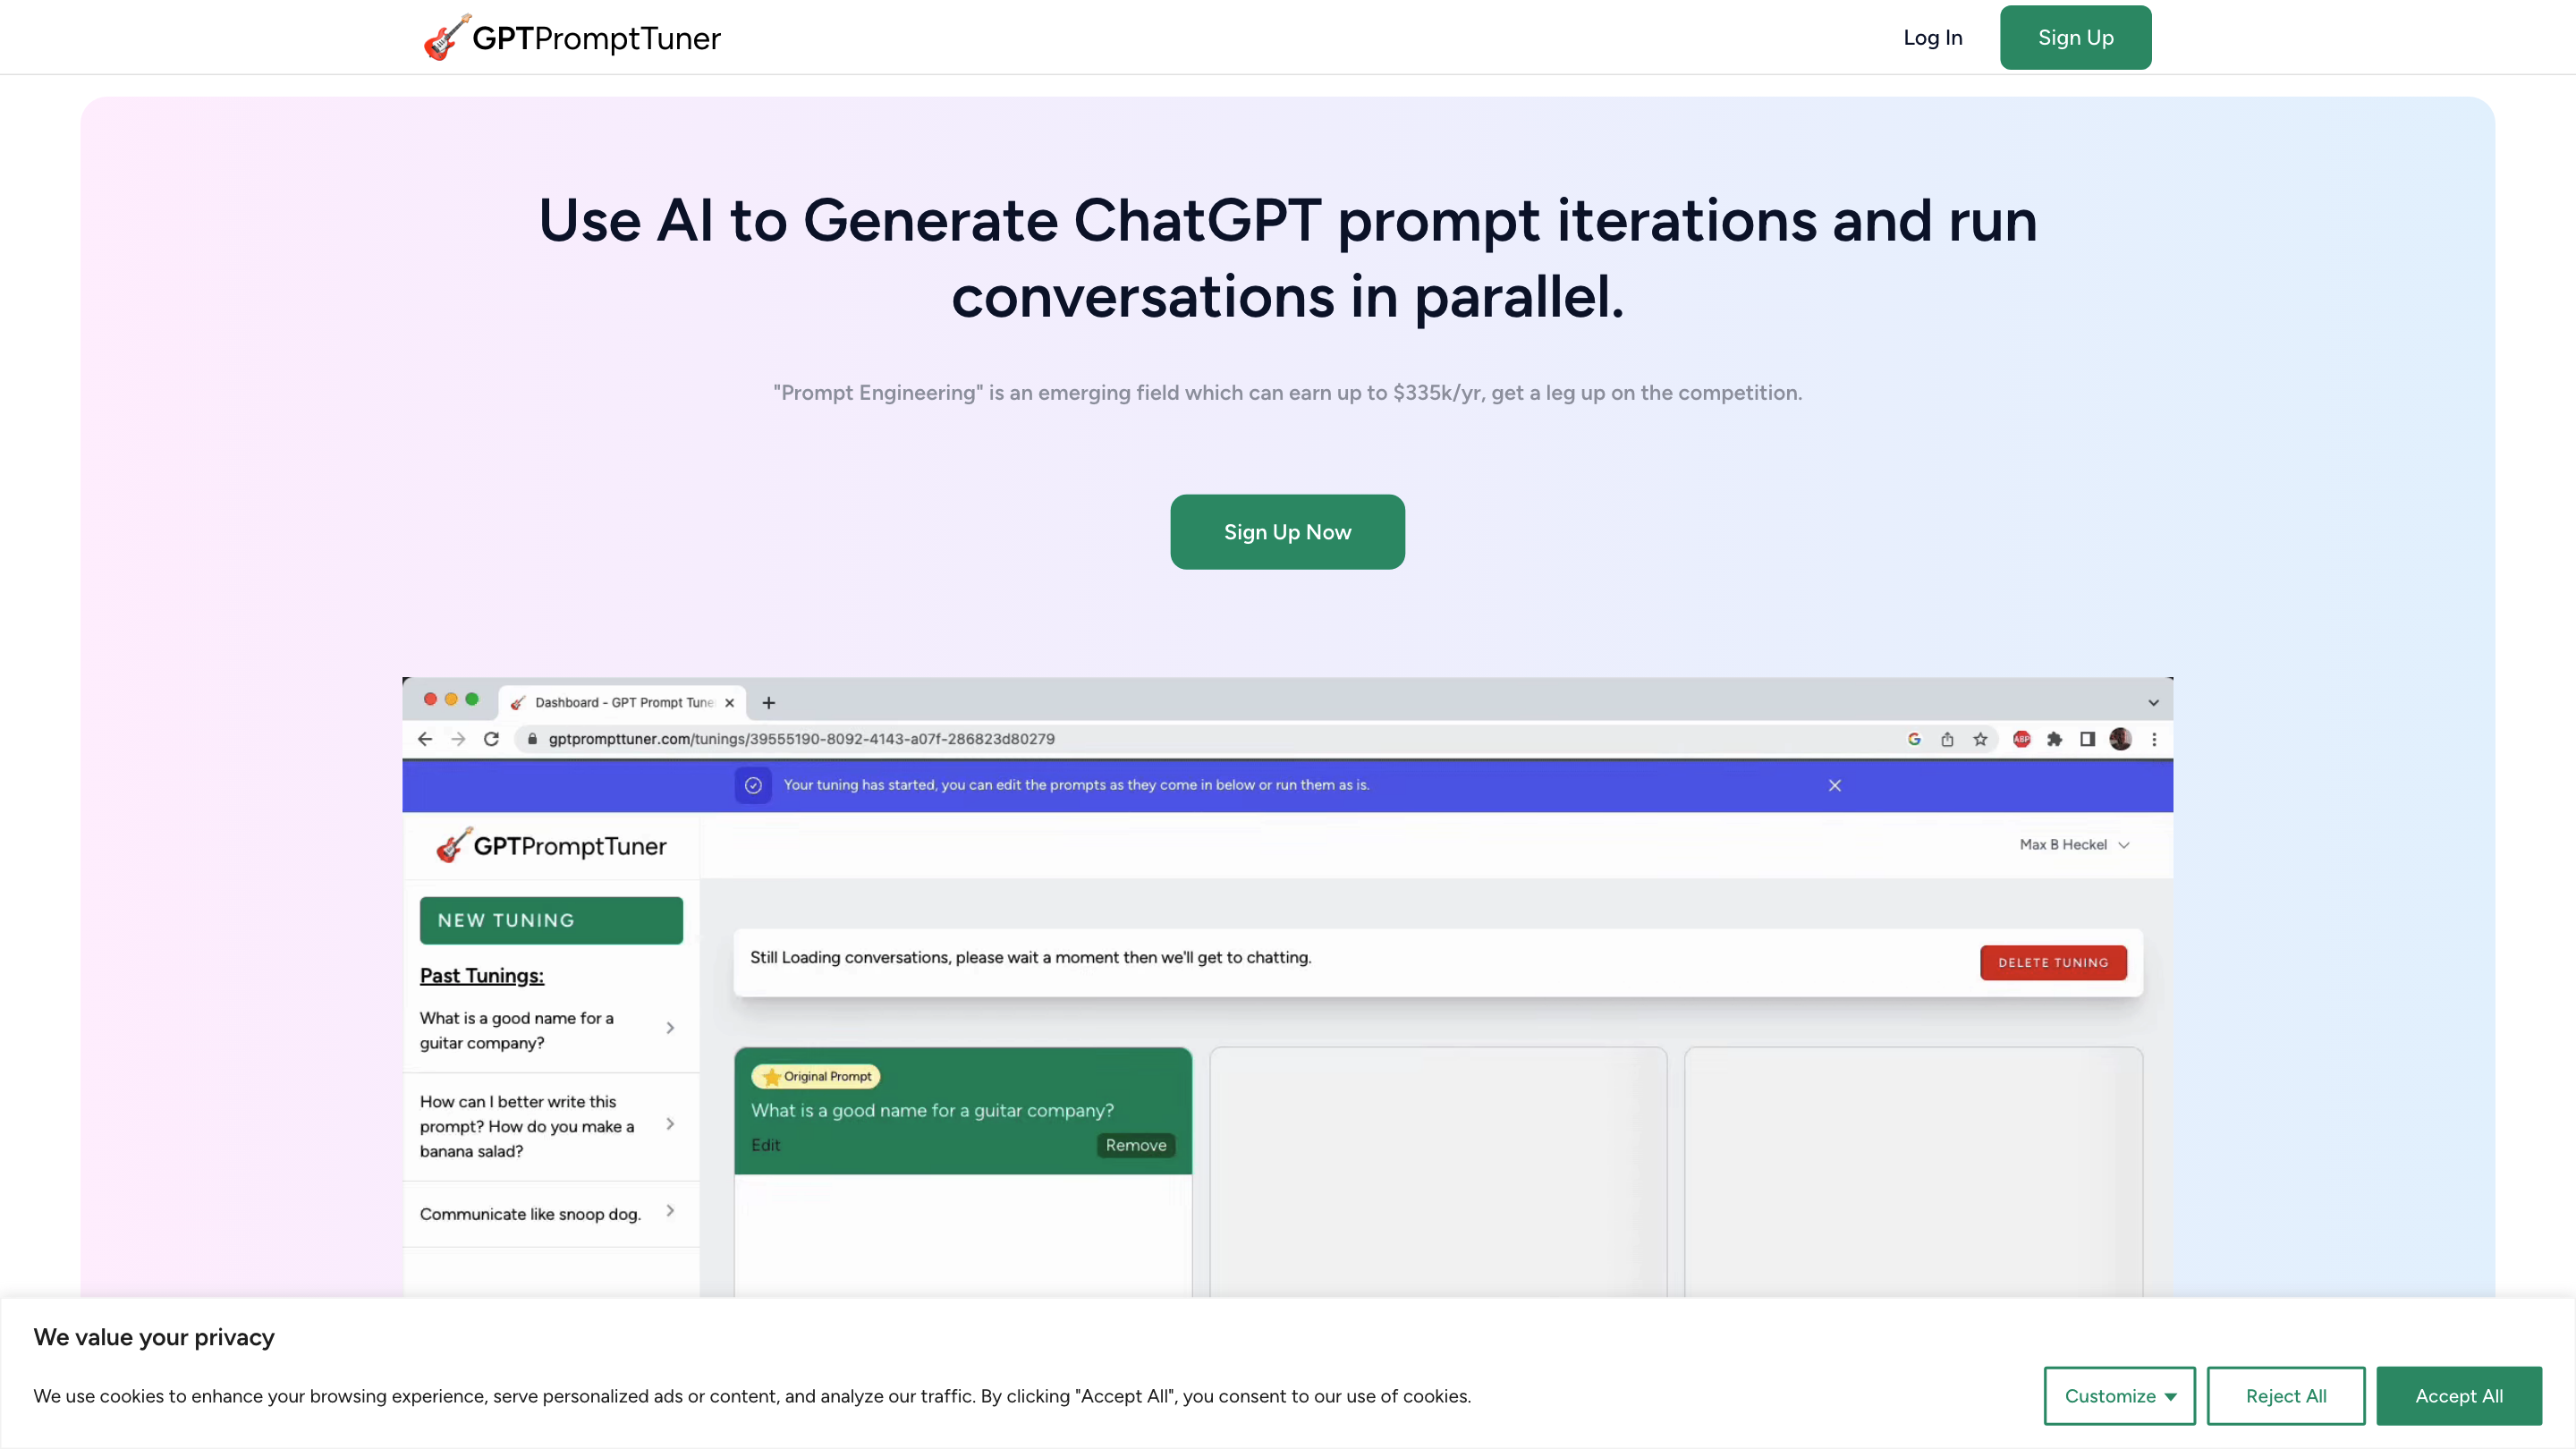Open the Max B Heckel user dropdown
This screenshot has height=1449, width=2576.
pyautogui.click(x=2073, y=845)
